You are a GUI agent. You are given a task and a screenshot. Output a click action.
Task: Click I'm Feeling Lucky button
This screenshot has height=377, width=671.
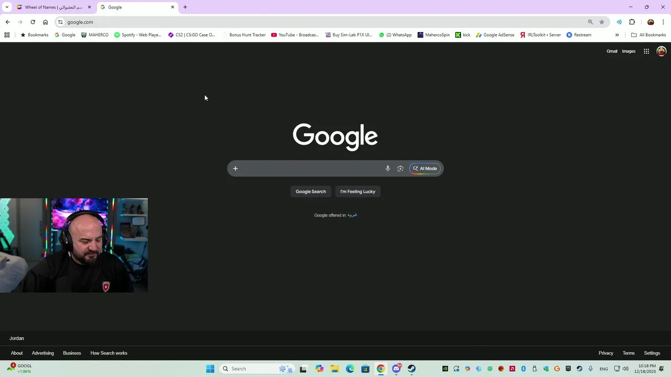click(x=358, y=192)
